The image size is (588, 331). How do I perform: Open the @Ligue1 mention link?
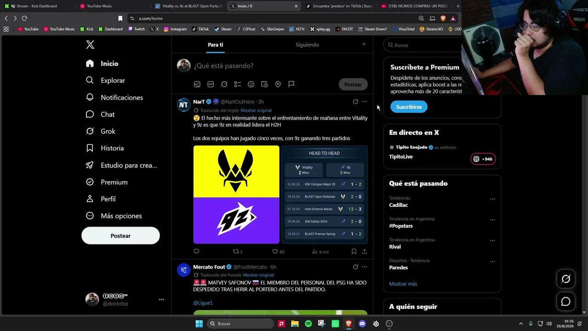point(203,303)
